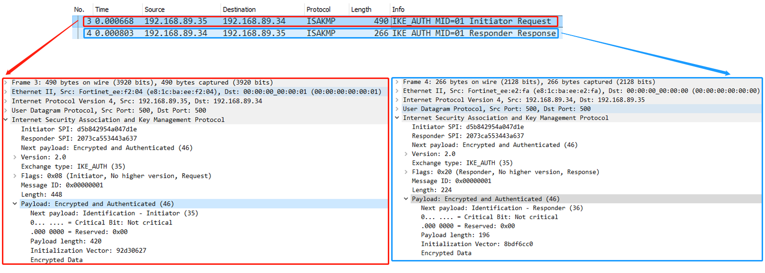
Task: Click the Destination column header
Action: [x=239, y=10]
